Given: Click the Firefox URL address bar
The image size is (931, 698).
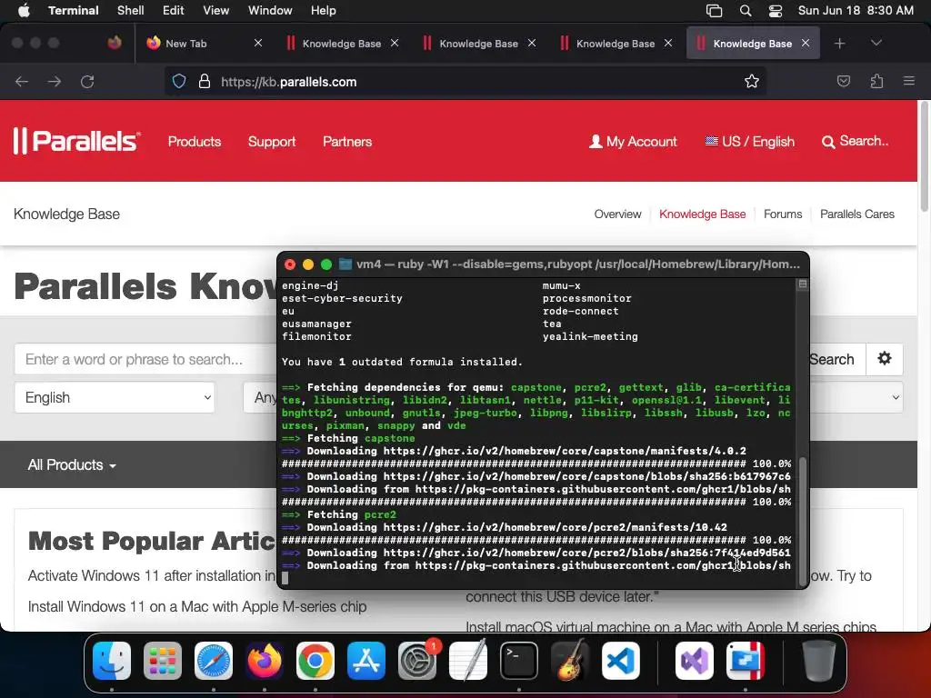Looking at the screenshot, I should coord(465,82).
